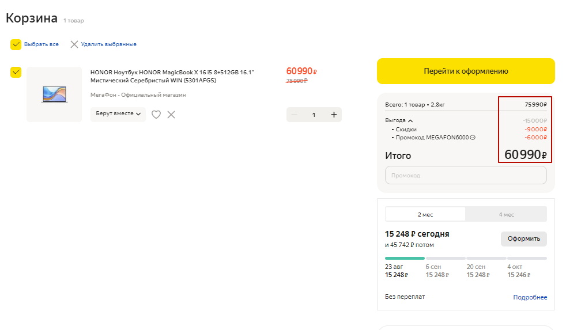566x330 pixels.
Task: Switch to the 2 мес installment tab
Action: [425, 214]
